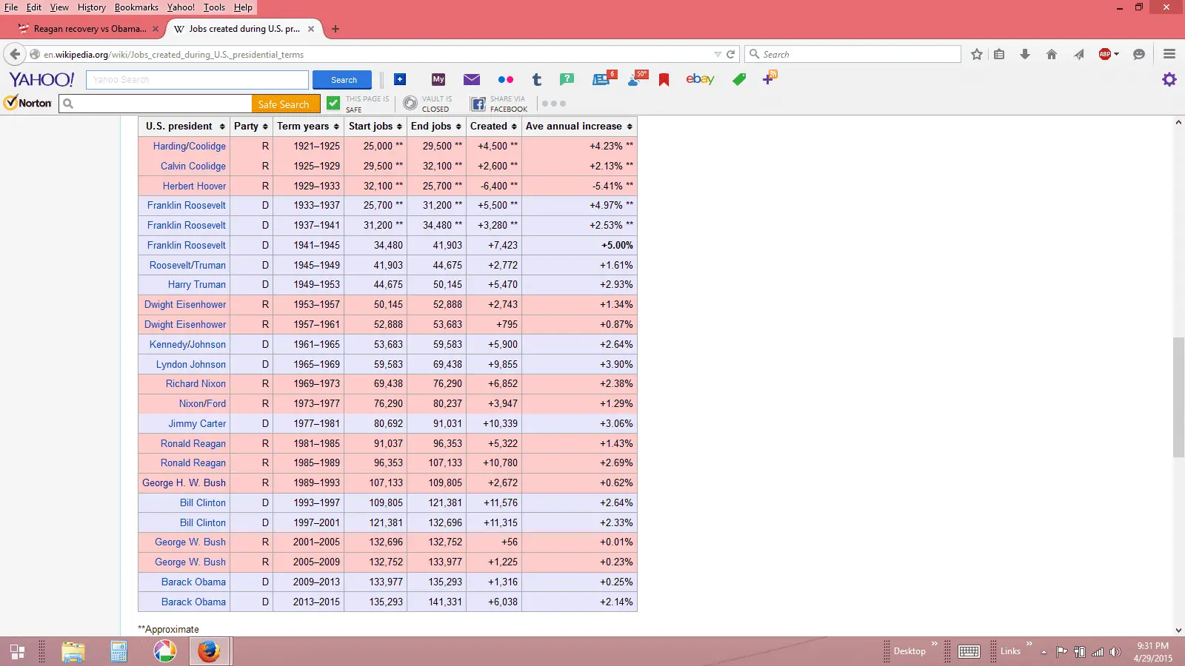Click the eBay icon in Yahoo toolbar

click(x=700, y=79)
